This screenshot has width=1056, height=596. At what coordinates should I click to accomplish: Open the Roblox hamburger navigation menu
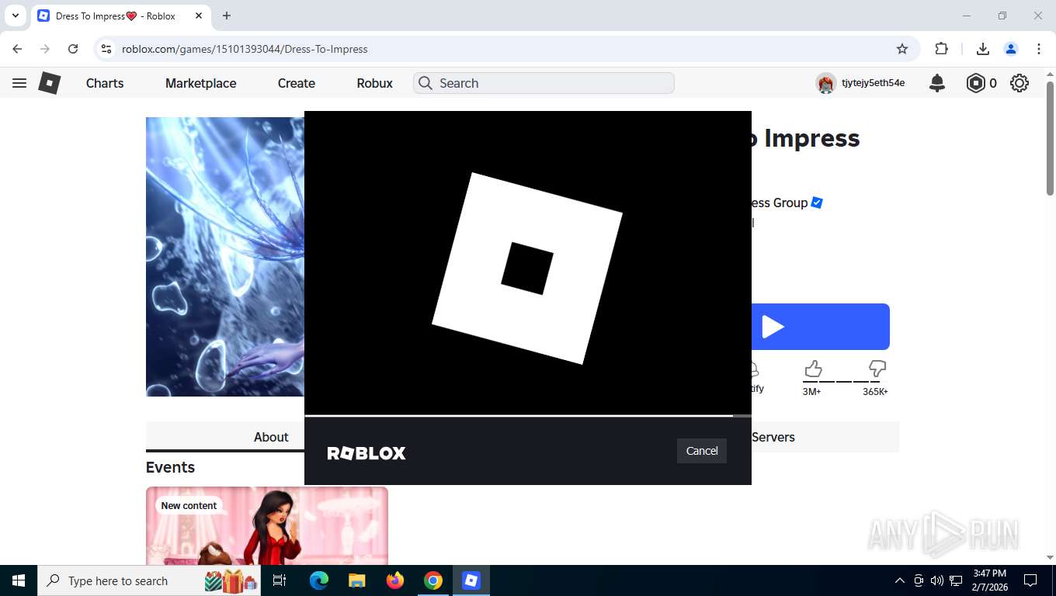(x=19, y=83)
